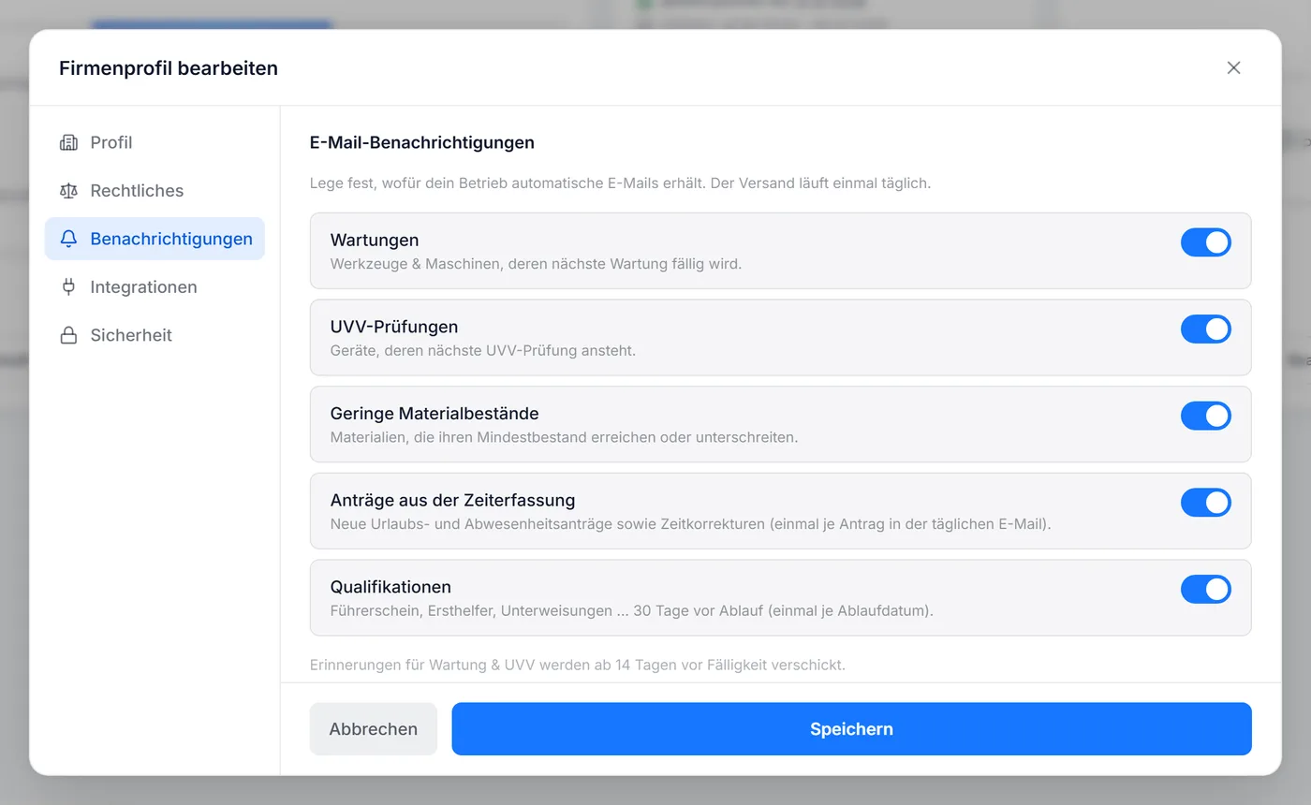Toggle Geringe Materialbestände notifications
1311x805 pixels.
coord(1205,416)
